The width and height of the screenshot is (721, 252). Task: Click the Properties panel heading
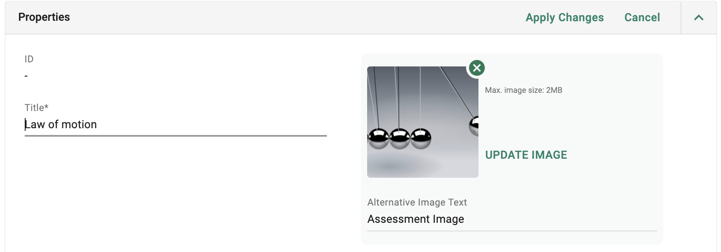44,17
